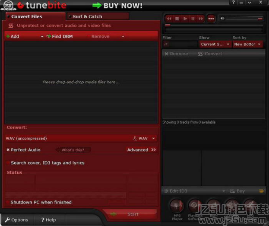Click the Filter input field
This screenshot has height=226, width=269.
180,45
